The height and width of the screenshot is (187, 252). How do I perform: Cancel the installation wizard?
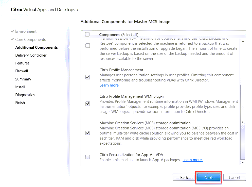(x=234, y=178)
